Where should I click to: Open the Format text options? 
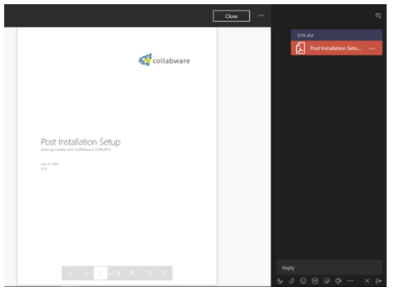coord(280,281)
